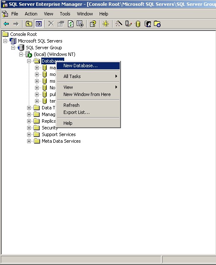The height and width of the screenshot is (265, 216).
Task: Click the Forward arrow toolbar icon
Action: pos(16,24)
